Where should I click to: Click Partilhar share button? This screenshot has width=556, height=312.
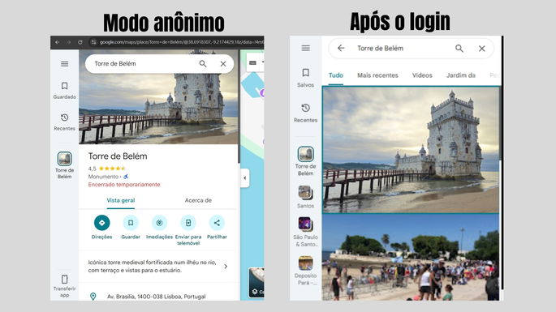point(217,228)
